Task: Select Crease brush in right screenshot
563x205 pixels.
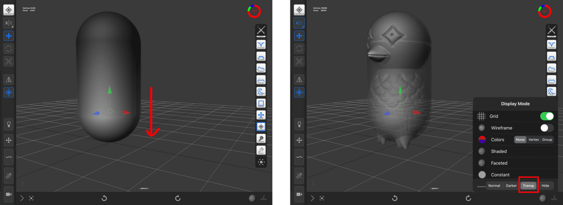Action: pos(551,45)
